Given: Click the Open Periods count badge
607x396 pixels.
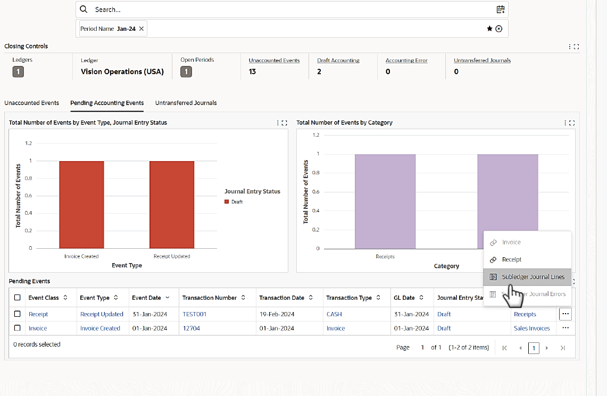Looking at the screenshot, I should (x=186, y=72).
